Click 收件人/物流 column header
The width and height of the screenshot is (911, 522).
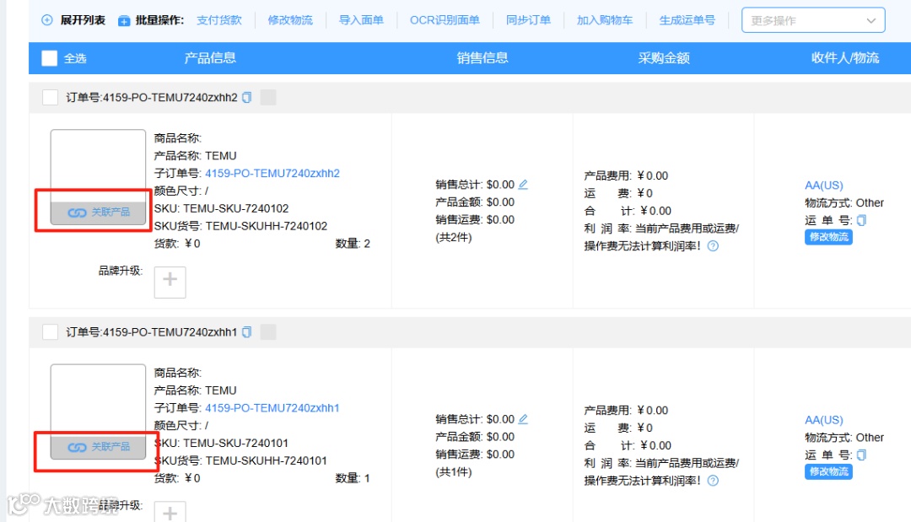(x=844, y=58)
